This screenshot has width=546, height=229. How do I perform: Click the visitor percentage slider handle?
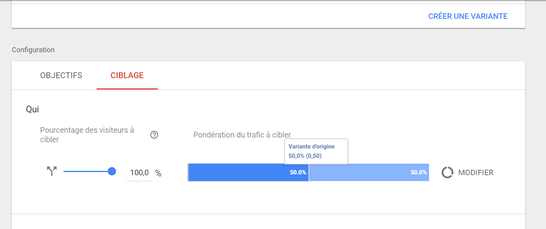point(112,171)
